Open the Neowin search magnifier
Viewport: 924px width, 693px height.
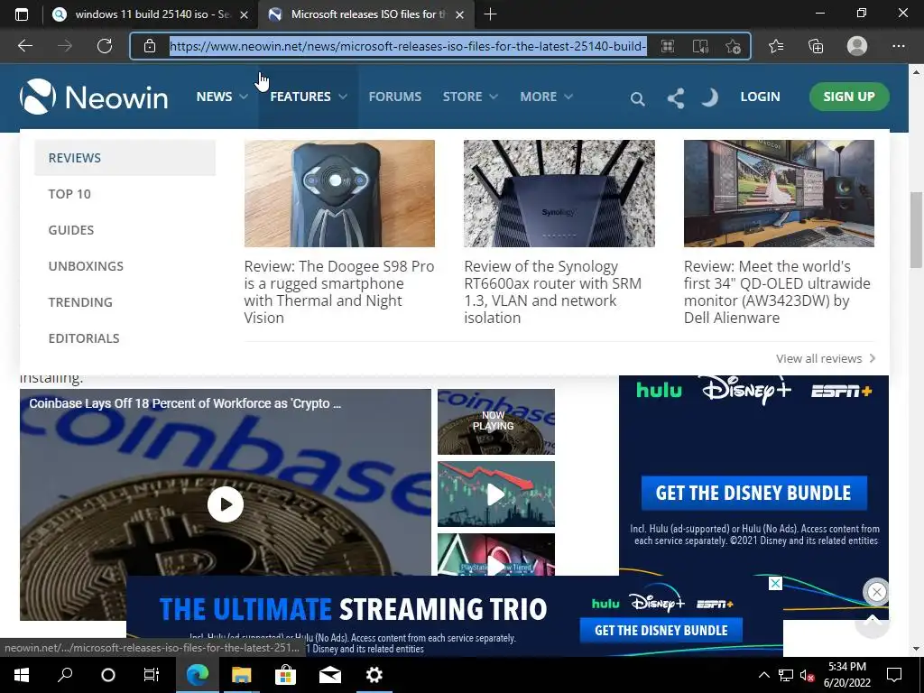[x=637, y=98]
